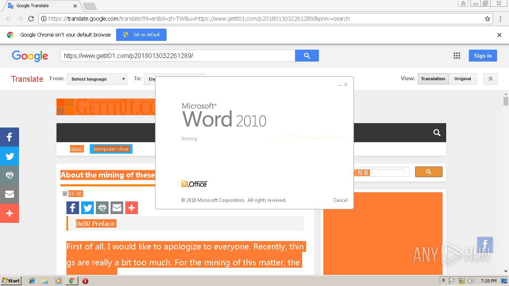Click the Chrome taskbar icon

(x=72, y=281)
